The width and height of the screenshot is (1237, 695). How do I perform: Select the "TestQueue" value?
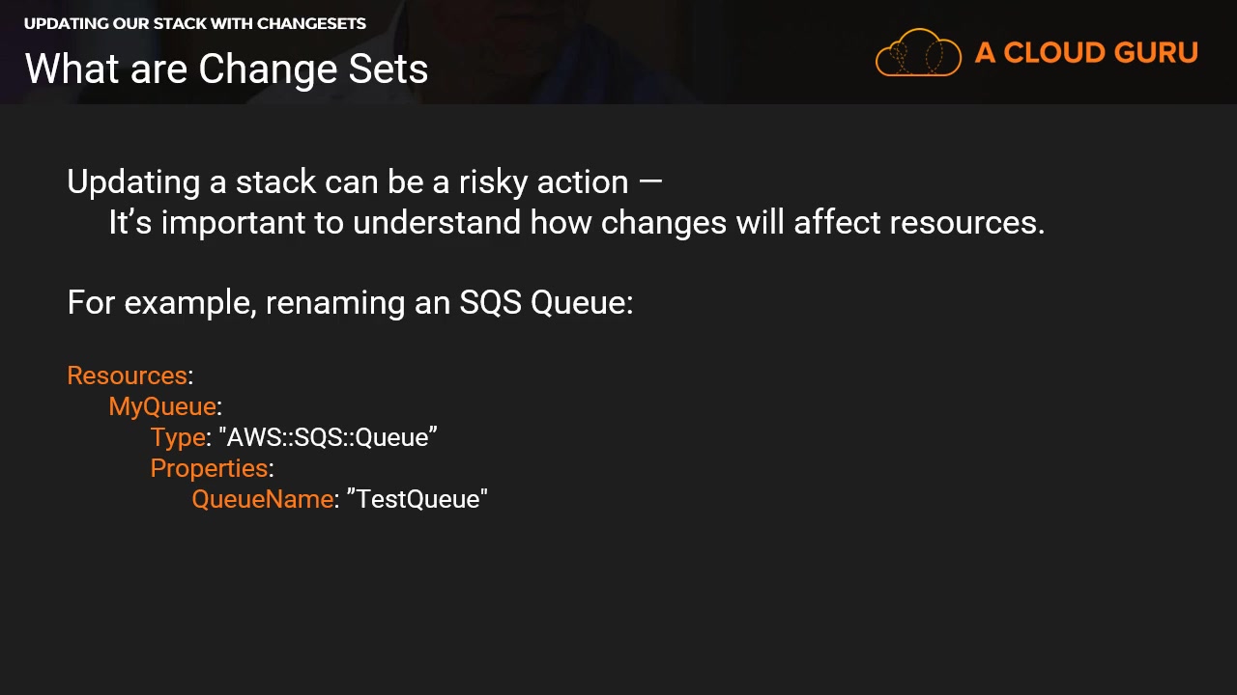417,499
